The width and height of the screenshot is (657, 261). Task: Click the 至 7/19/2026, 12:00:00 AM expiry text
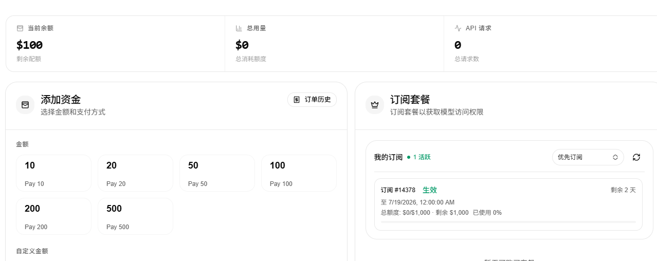(417, 202)
